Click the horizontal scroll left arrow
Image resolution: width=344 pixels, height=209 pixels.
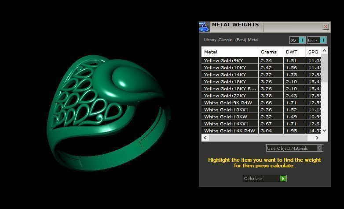(205, 138)
